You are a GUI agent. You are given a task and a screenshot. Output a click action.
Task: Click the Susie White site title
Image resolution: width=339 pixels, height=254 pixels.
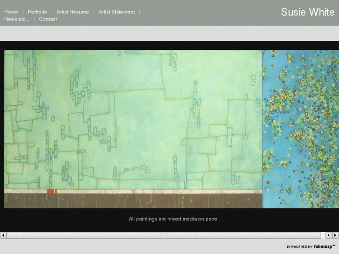click(x=307, y=12)
